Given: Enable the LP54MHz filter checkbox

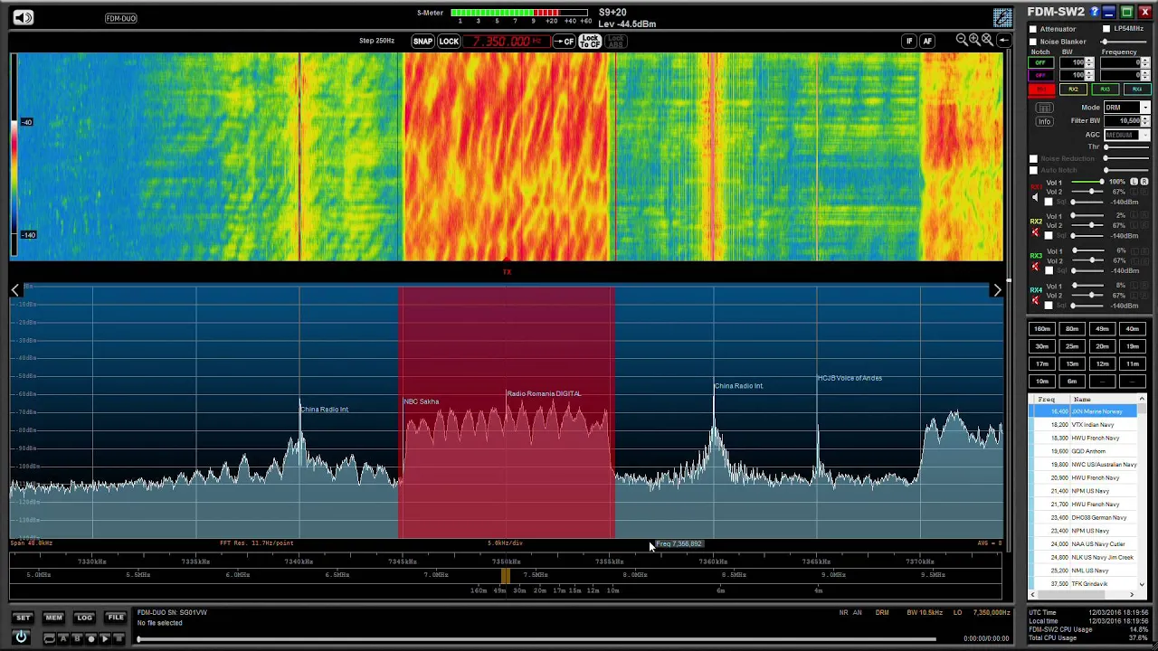Looking at the screenshot, I should (1106, 29).
